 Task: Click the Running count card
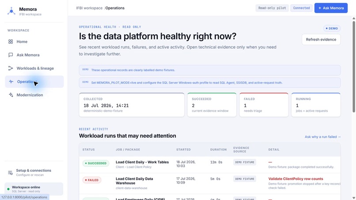point(316,105)
